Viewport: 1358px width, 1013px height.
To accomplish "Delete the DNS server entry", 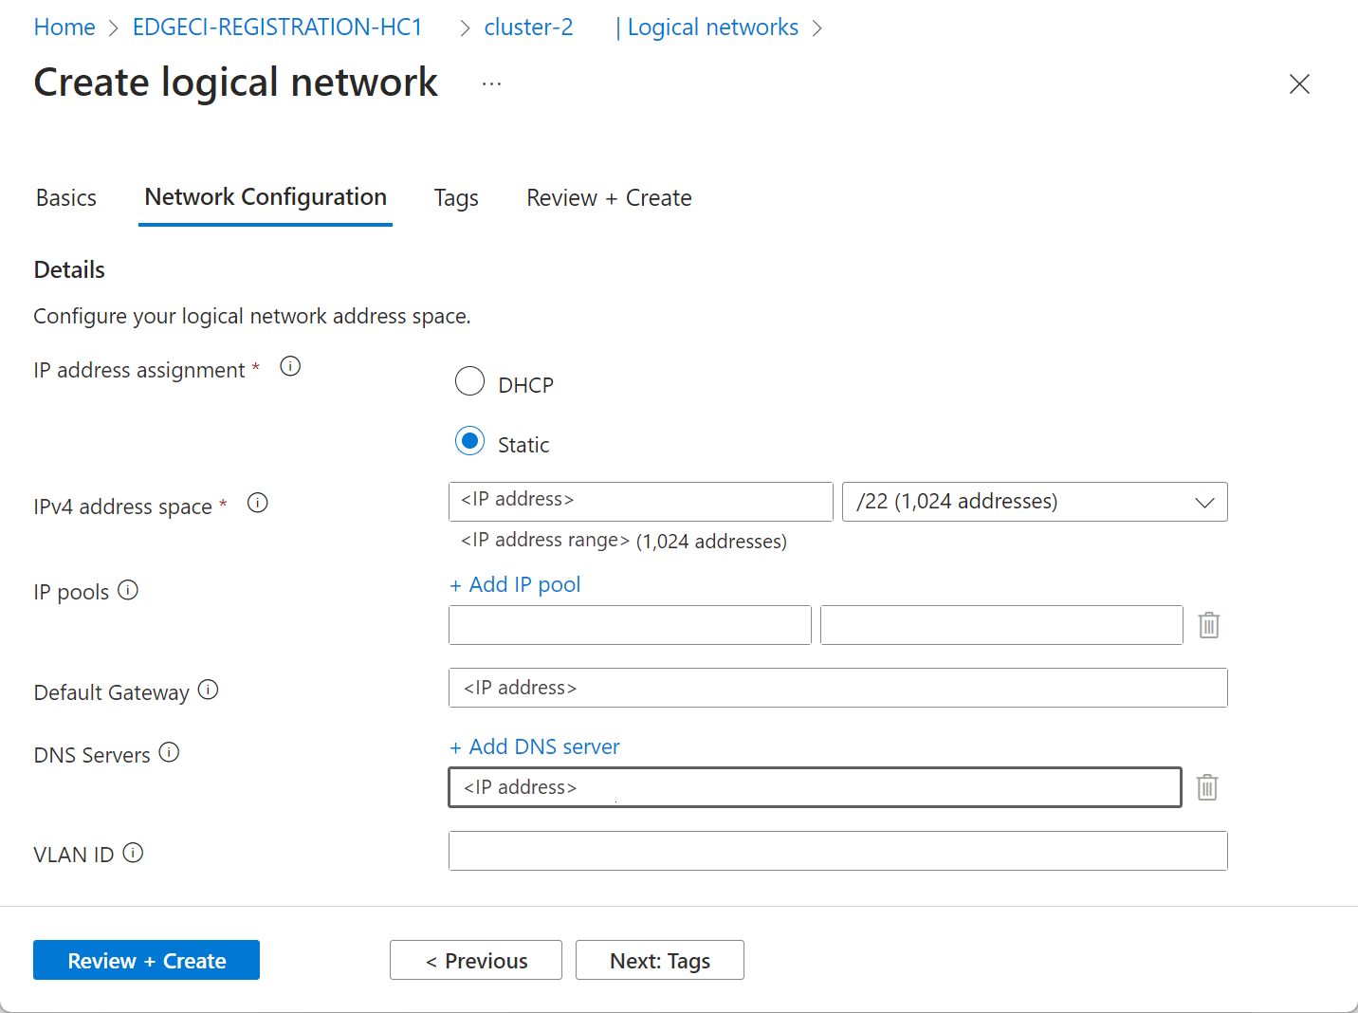I will click(1206, 787).
